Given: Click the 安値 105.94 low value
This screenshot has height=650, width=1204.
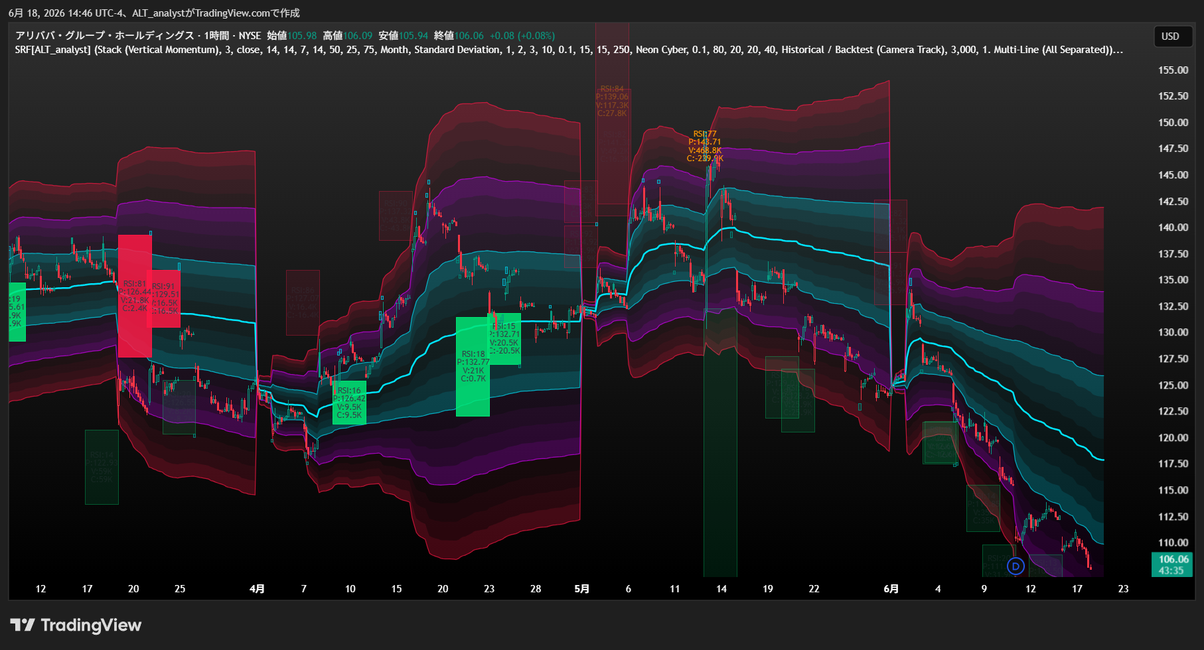Looking at the screenshot, I should coord(404,36).
